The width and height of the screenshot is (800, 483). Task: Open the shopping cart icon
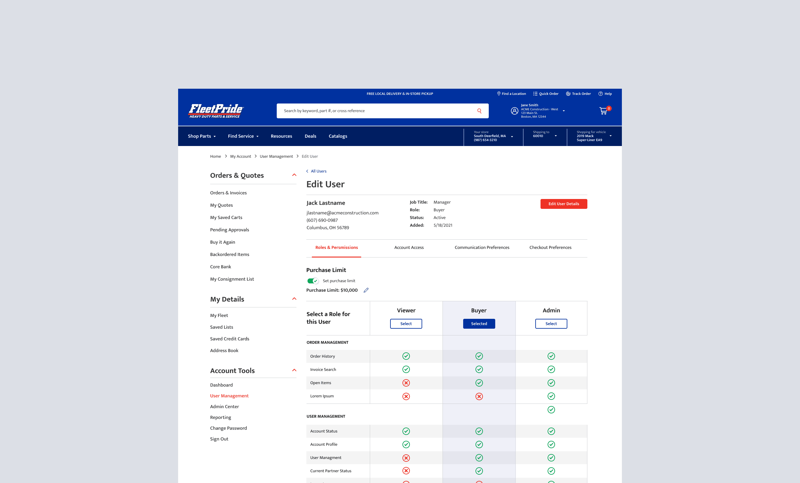603,111
